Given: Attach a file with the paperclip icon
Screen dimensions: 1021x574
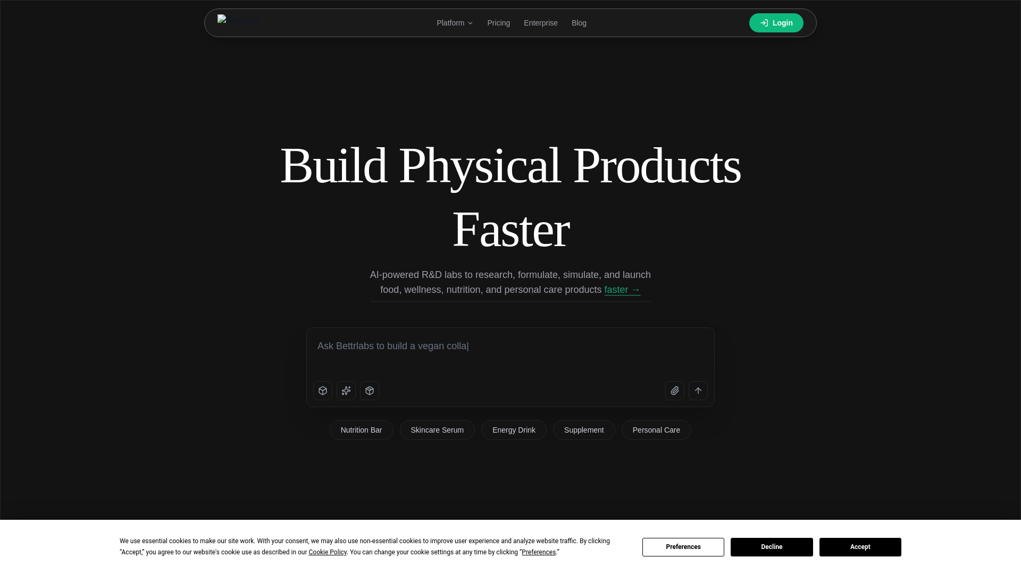Looking at the screenshot, I should point(675,391).
